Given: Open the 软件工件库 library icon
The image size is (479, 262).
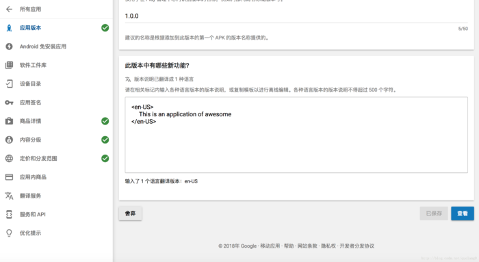Looking at the screenshot, I should pyautogui.click(x=9, y=65).
